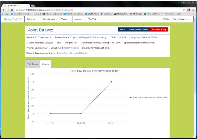
Task: Open the Keep it bookmark
Action: point(37,14)
